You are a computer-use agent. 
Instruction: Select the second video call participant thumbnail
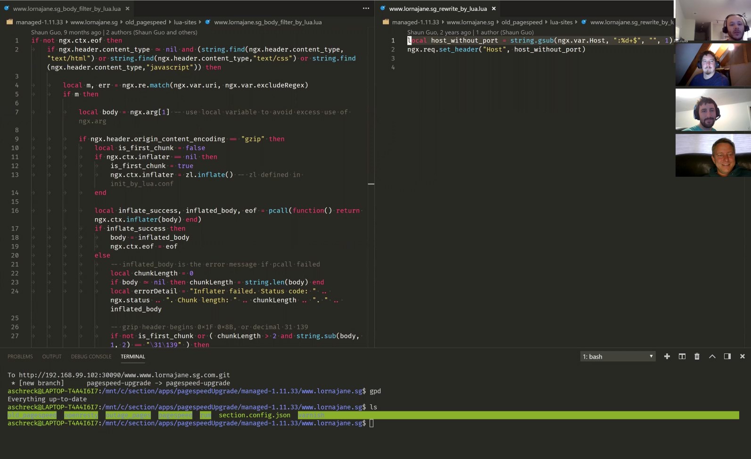point(713,65)
